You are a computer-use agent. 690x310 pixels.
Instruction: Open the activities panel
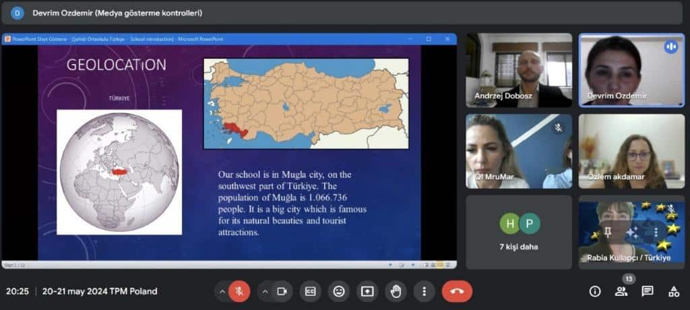(x=673, y=291)
